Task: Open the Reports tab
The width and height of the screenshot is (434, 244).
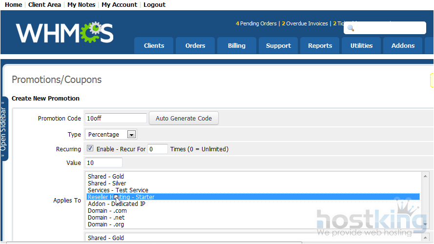Action: [320, 46]
